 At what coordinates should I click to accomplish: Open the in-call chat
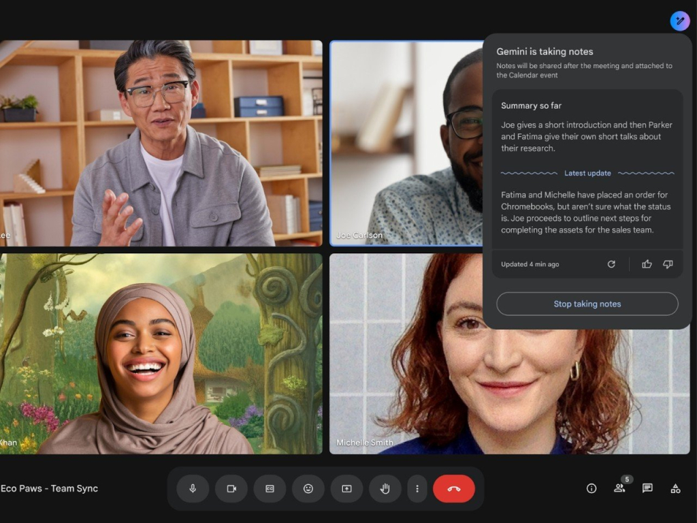pyautogui.click(x=648, y=488)
